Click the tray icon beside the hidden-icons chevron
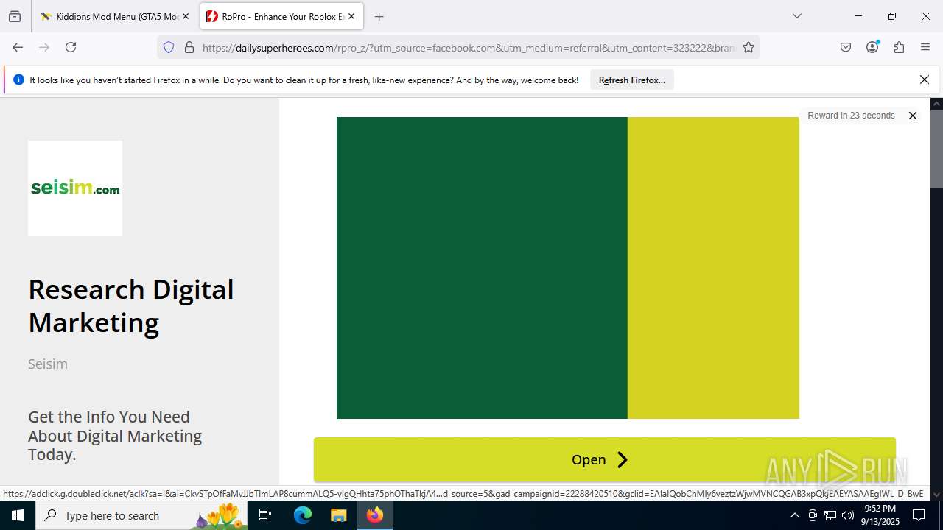 (x=813, y=515)
